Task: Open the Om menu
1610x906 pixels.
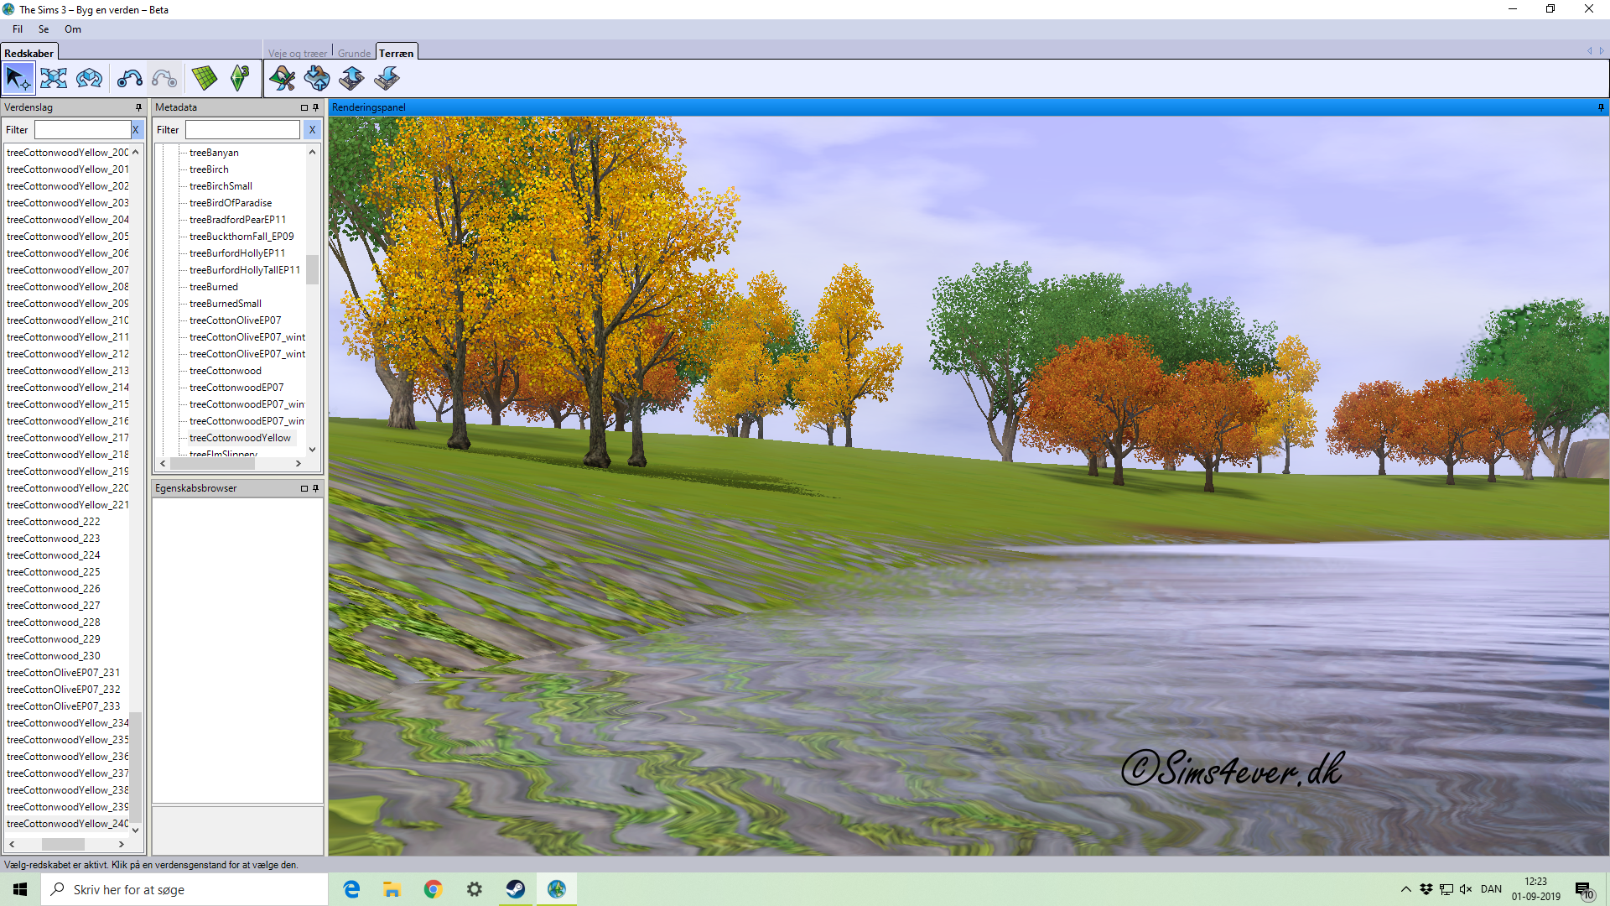Action: point(73,29)
